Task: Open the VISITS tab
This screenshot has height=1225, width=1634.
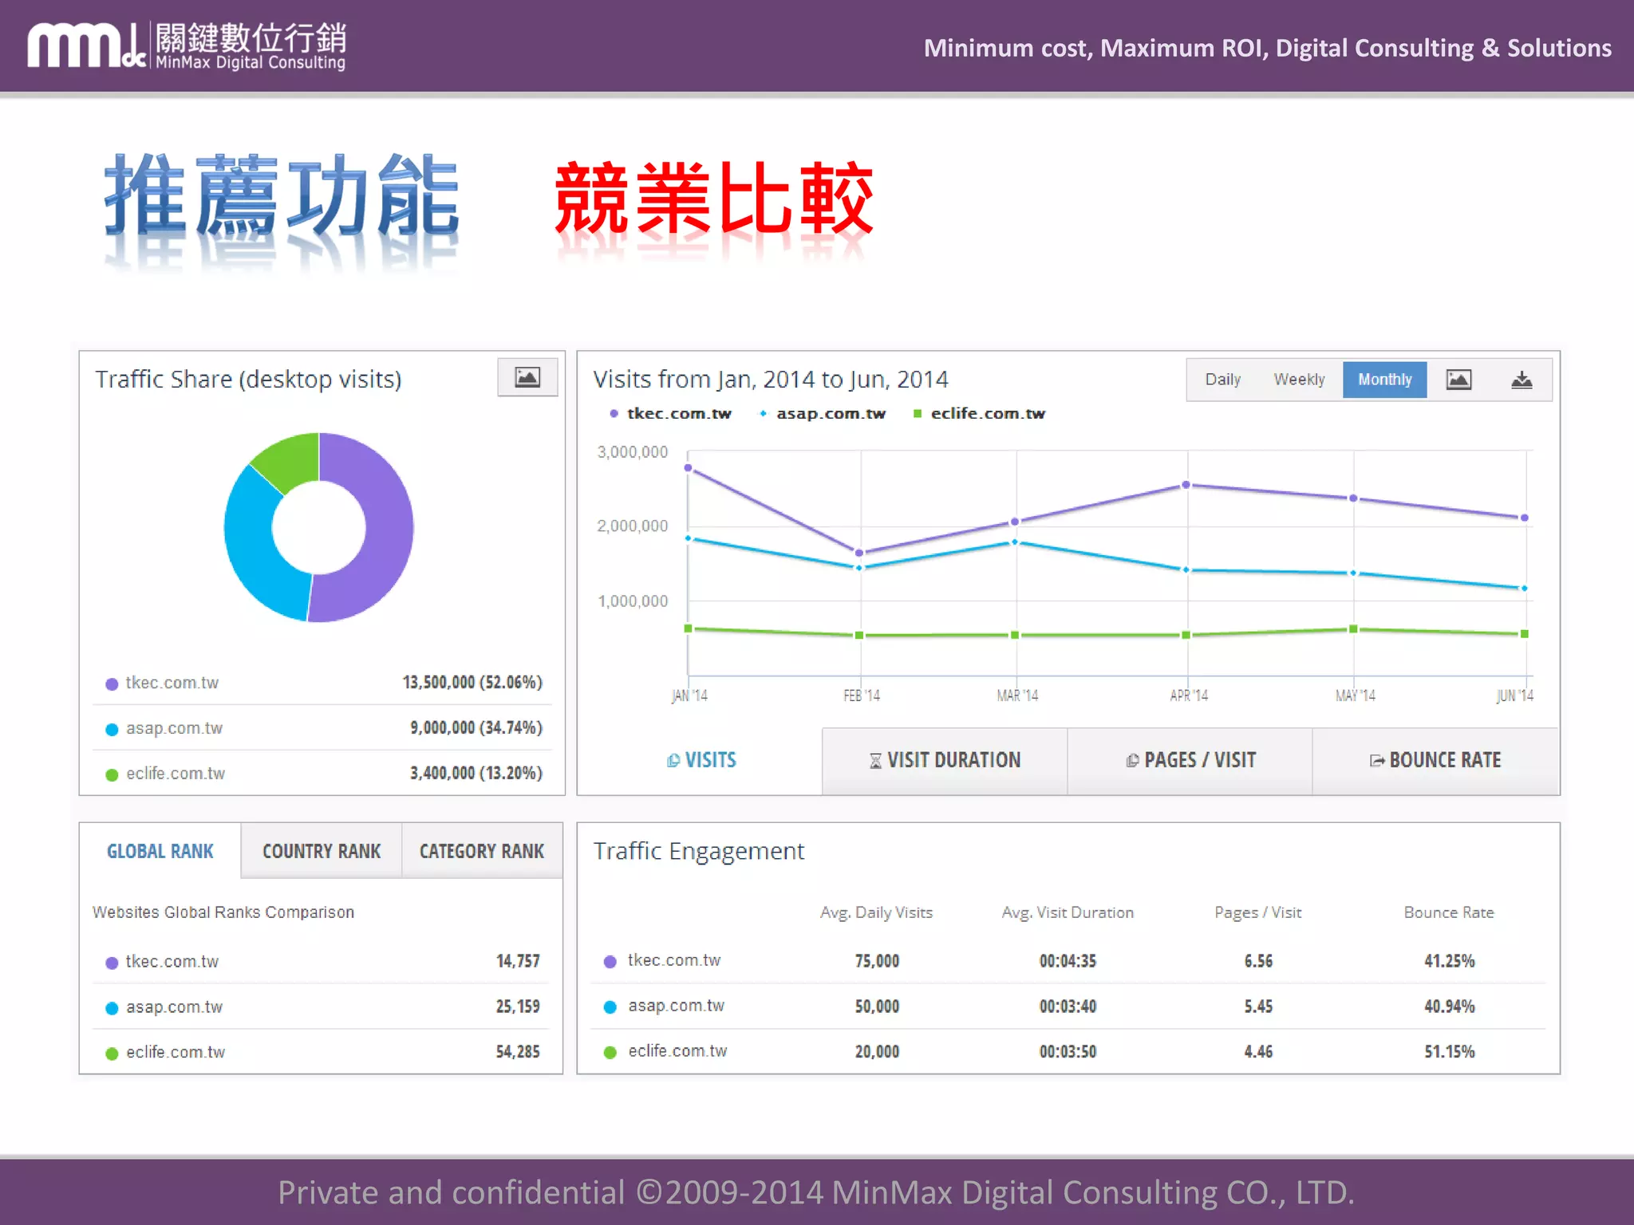Action: (x=701, y=760)
